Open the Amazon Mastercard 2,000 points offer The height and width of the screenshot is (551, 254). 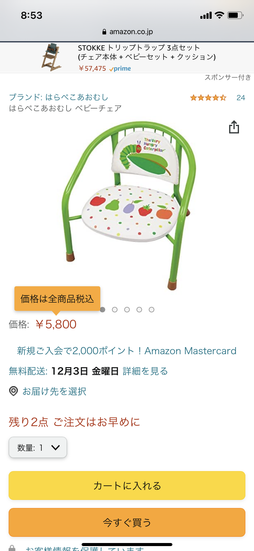coord(127,351)
